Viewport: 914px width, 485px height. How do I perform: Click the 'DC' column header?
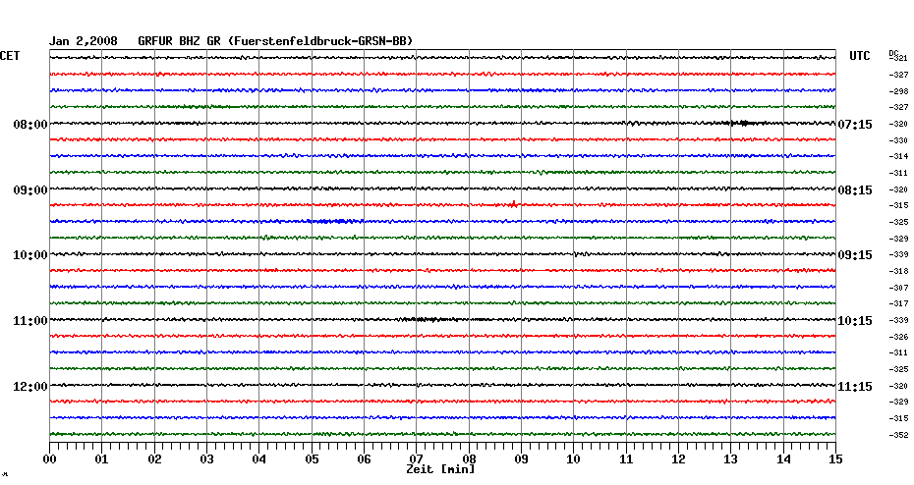coord(893,54)
